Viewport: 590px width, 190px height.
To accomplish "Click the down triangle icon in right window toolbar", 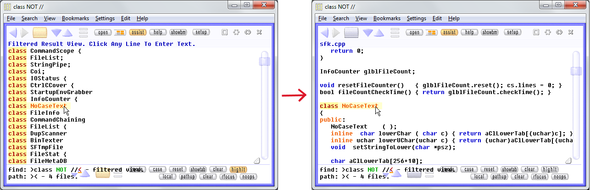I will [367, 33].
